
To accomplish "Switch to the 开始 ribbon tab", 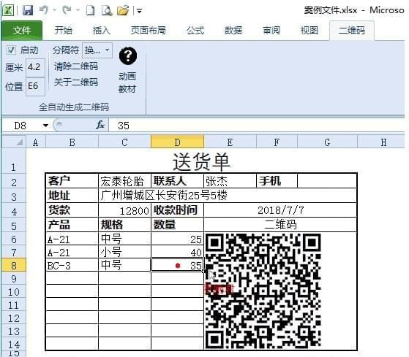I will click(x=63, y=31).
